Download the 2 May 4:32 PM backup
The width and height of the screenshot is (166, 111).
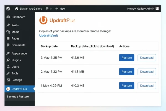pyautogui.click(x=147, y=72)
